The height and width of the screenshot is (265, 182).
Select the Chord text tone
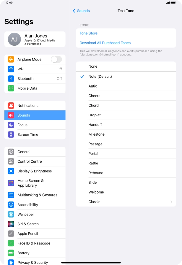(126, 105)
